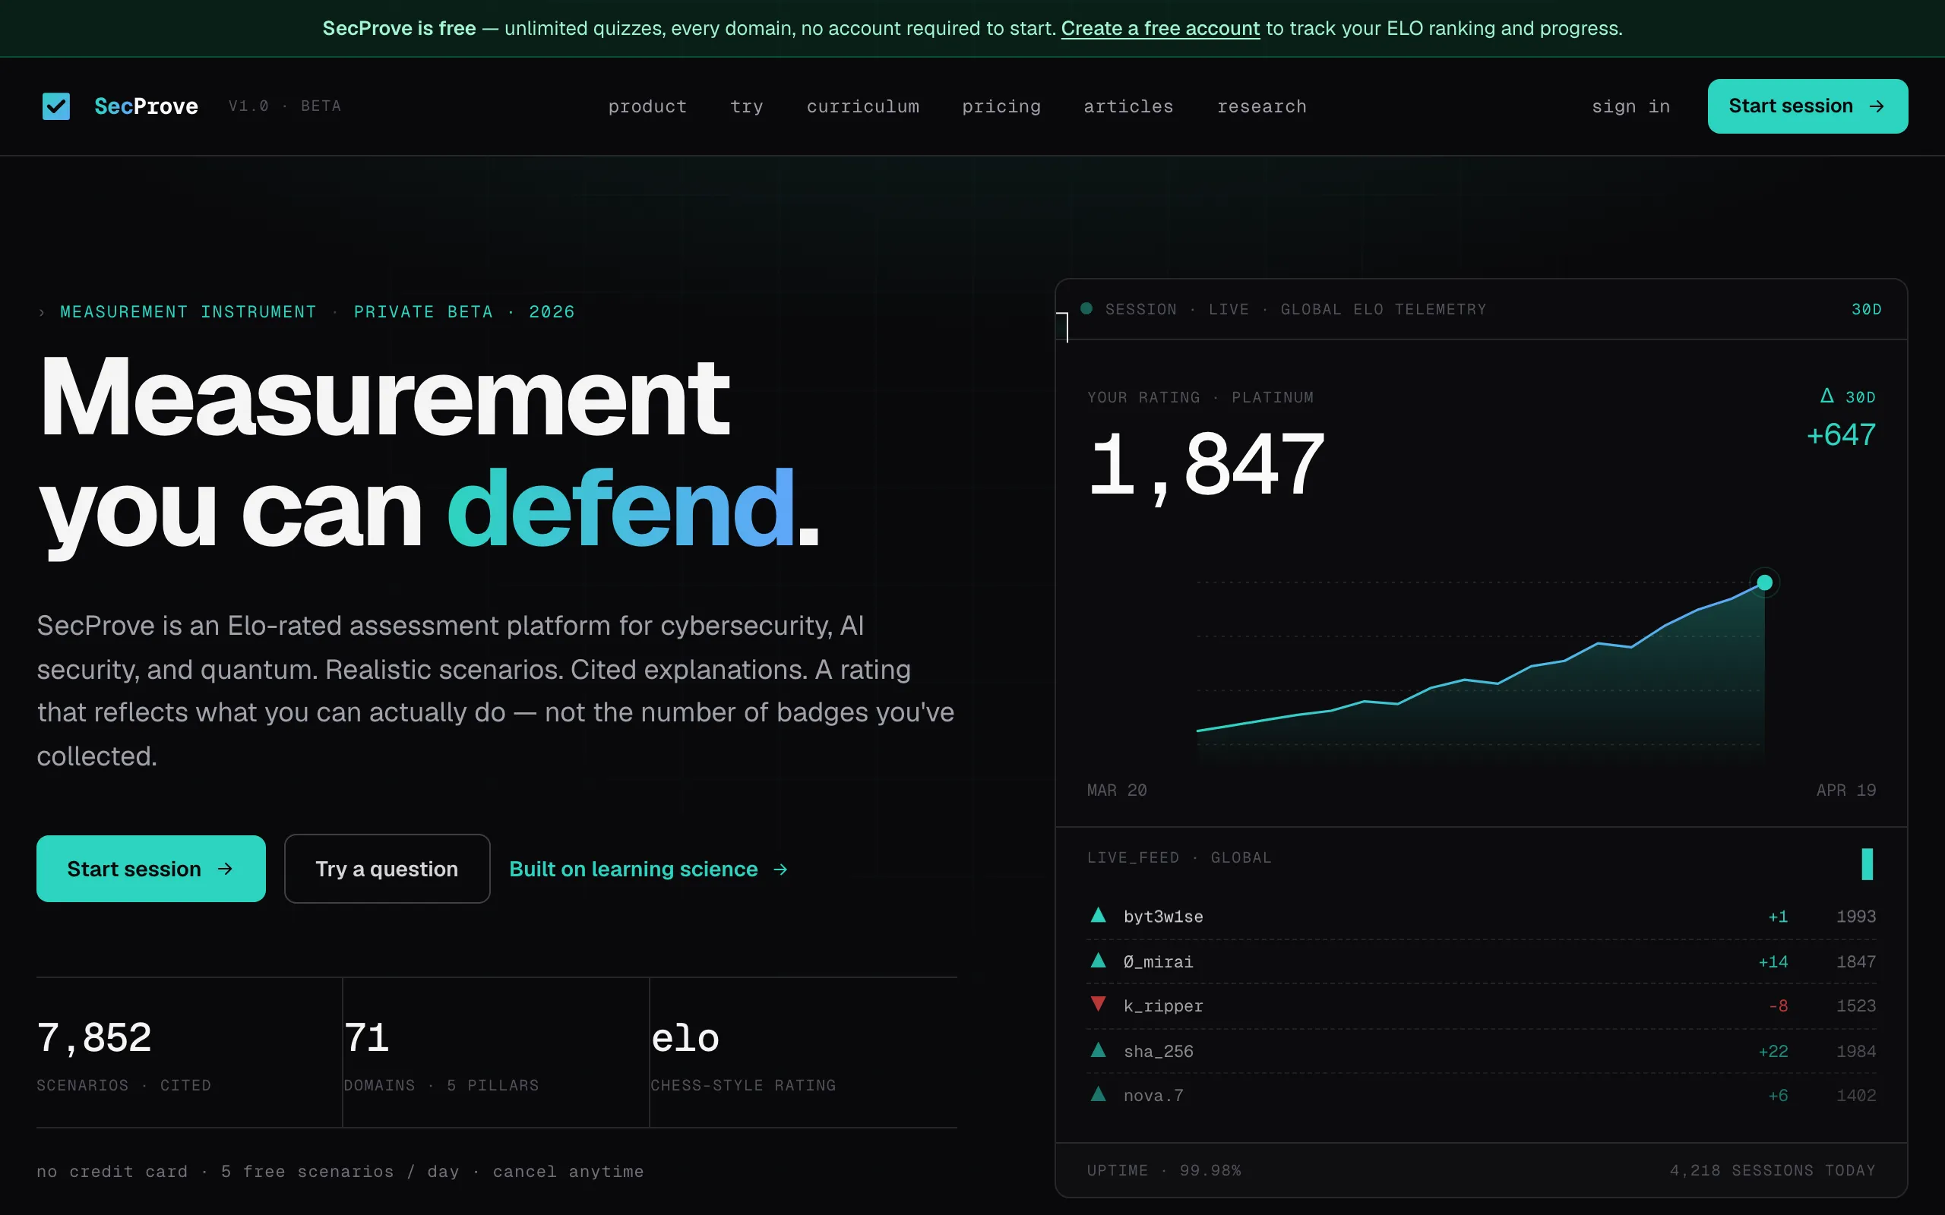Select the sha_256 username
Image resolution: width=1945 pixels, height=1215 pixels.
tap(1158, 1051)
